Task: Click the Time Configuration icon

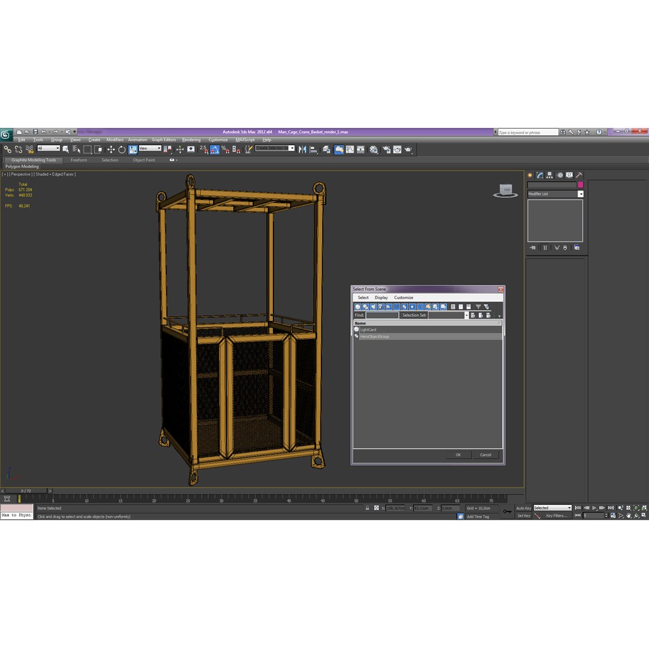Action: [x=613, y=516]
